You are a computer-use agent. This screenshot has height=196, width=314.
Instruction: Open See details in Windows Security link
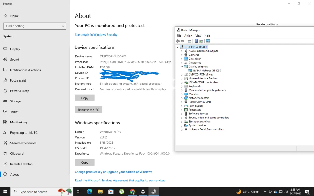pos(96,34)
